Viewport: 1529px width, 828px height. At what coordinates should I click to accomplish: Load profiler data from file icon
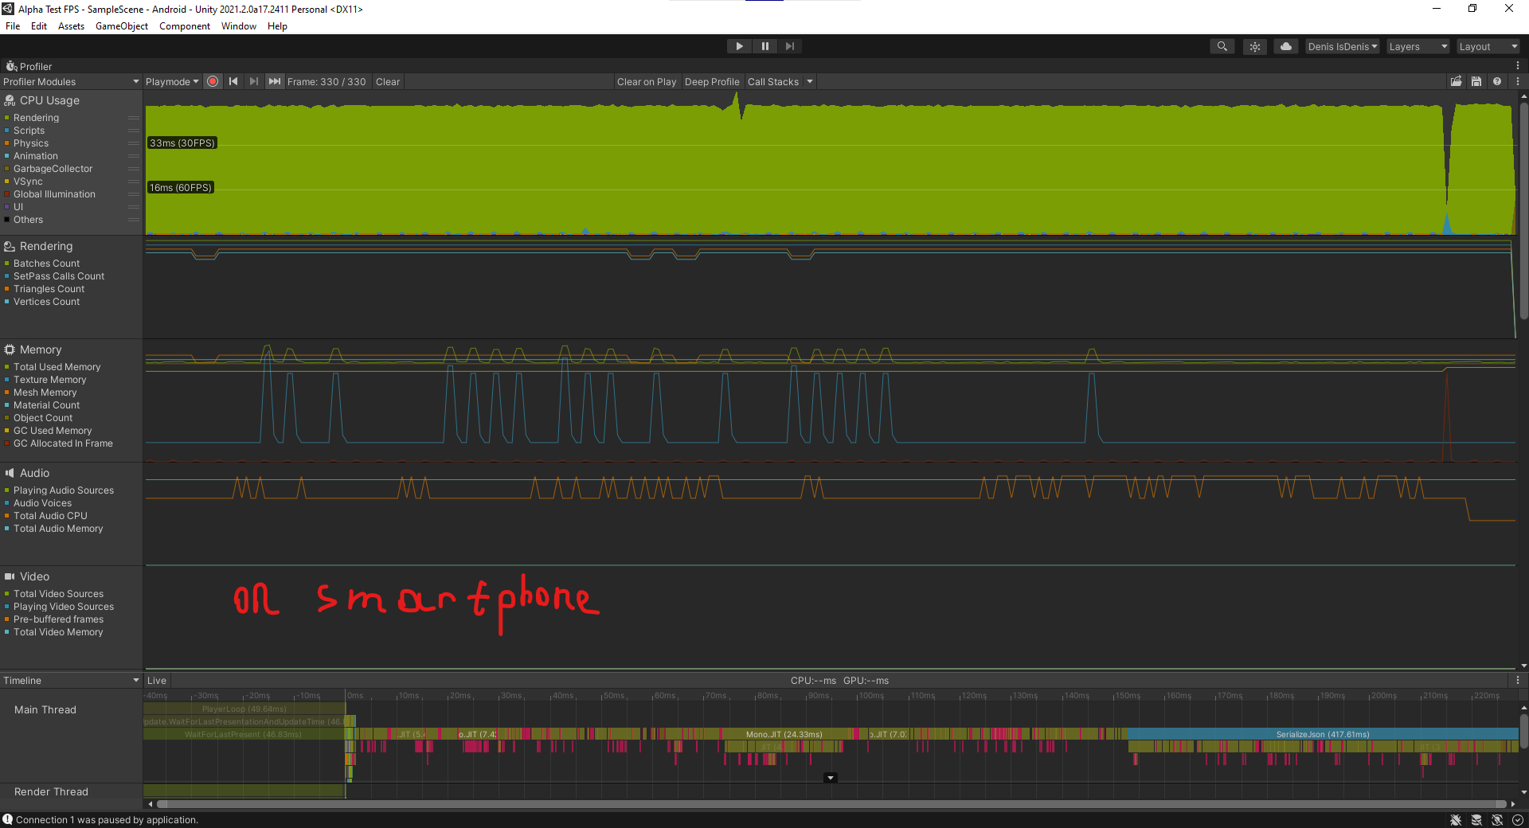click(1456, 81)
